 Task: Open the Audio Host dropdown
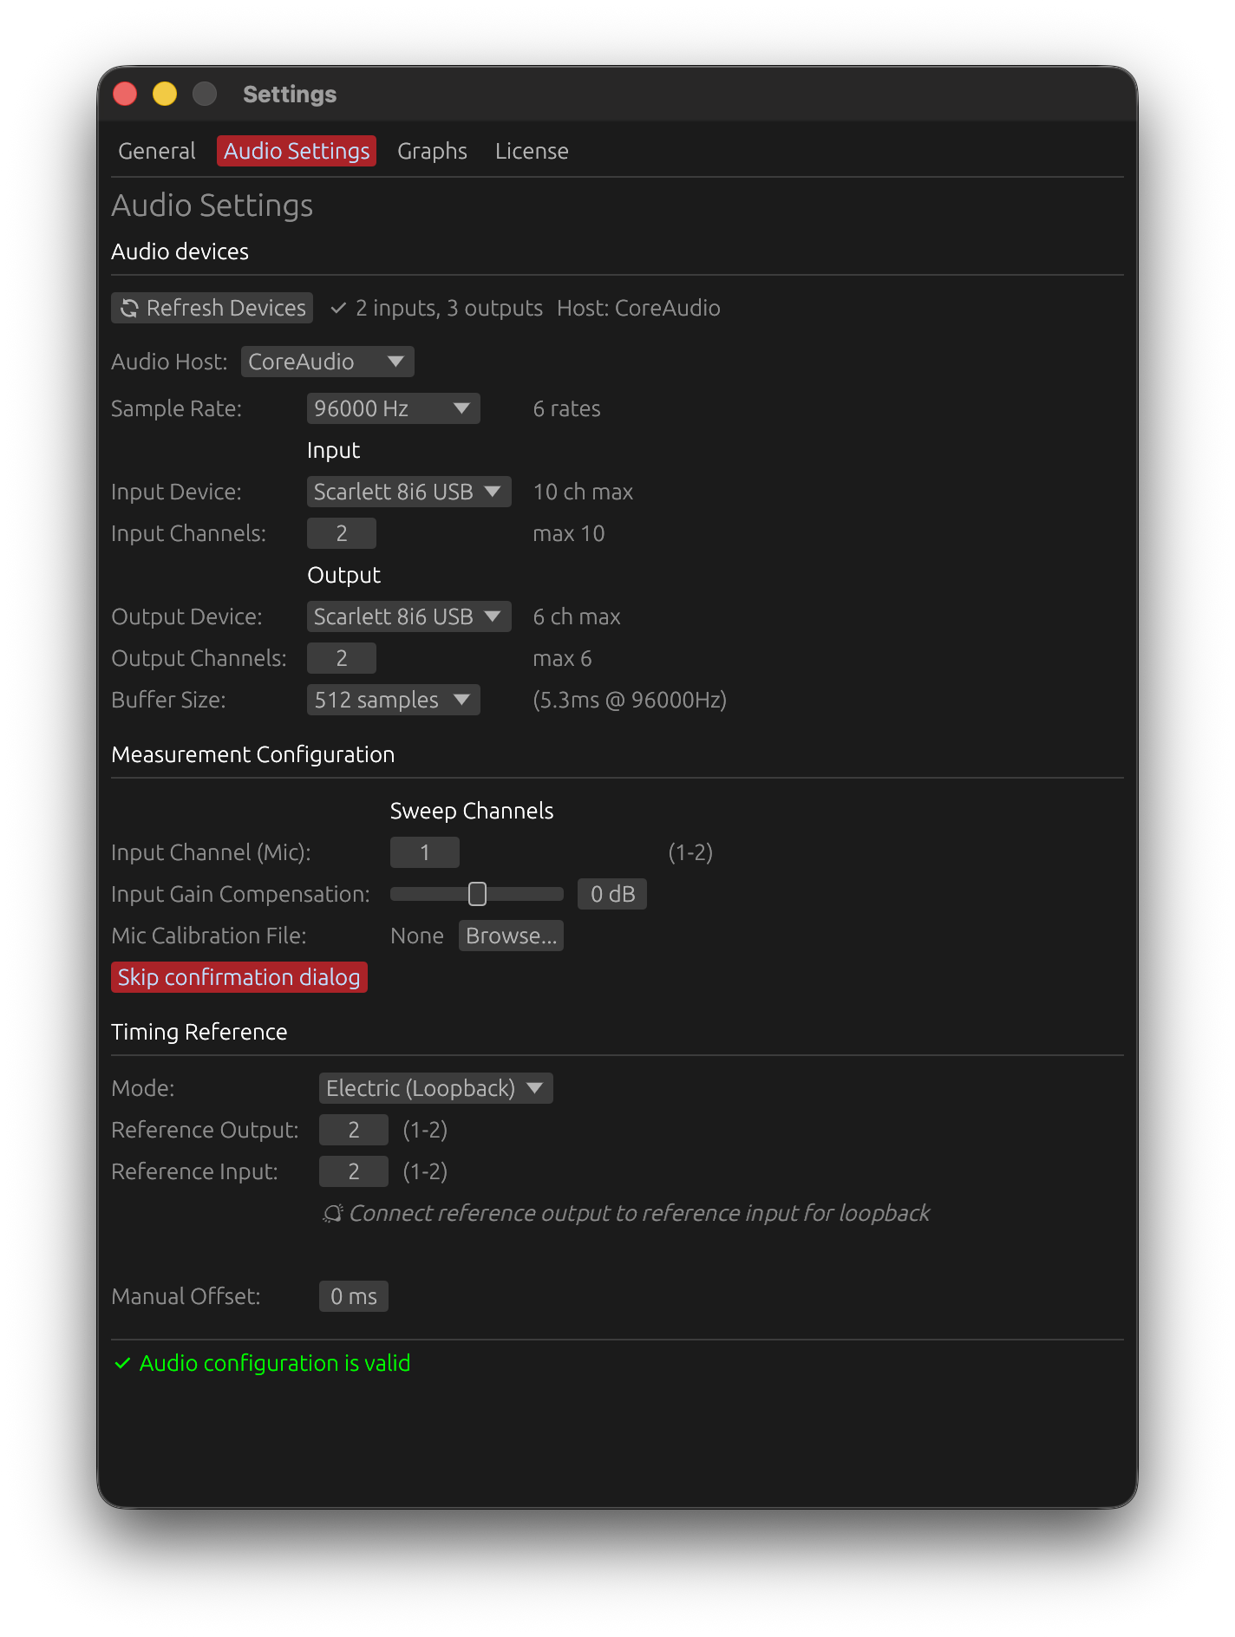[327, 362]
